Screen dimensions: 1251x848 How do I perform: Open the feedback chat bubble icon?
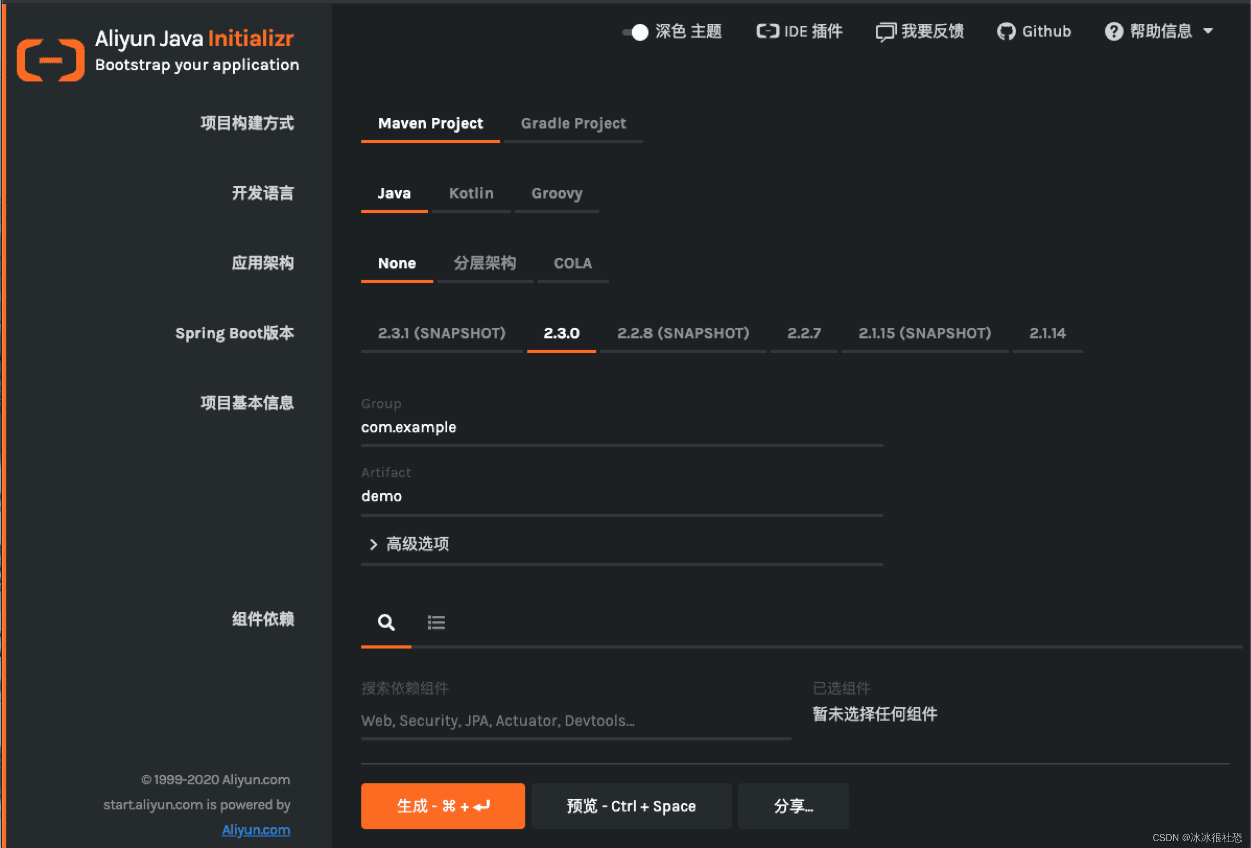(886, 32)
